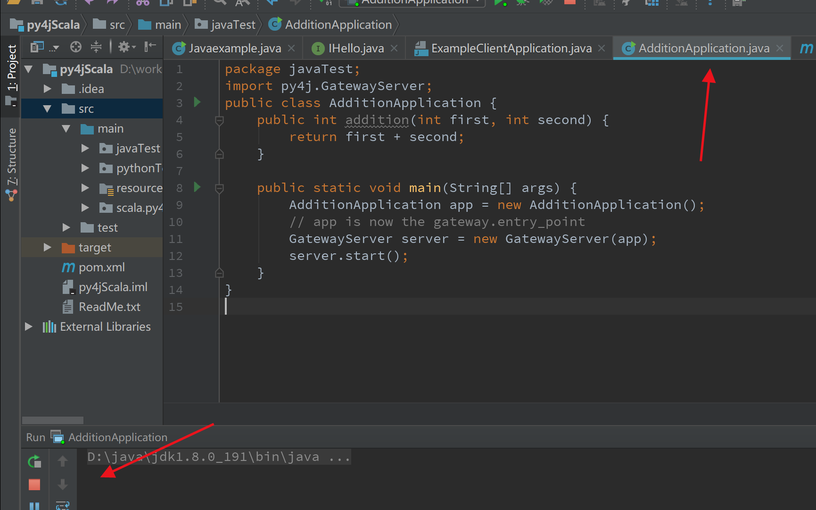
Task: Rerun AdditionApplication via green rerun icon
Action: tap(34, 461)
